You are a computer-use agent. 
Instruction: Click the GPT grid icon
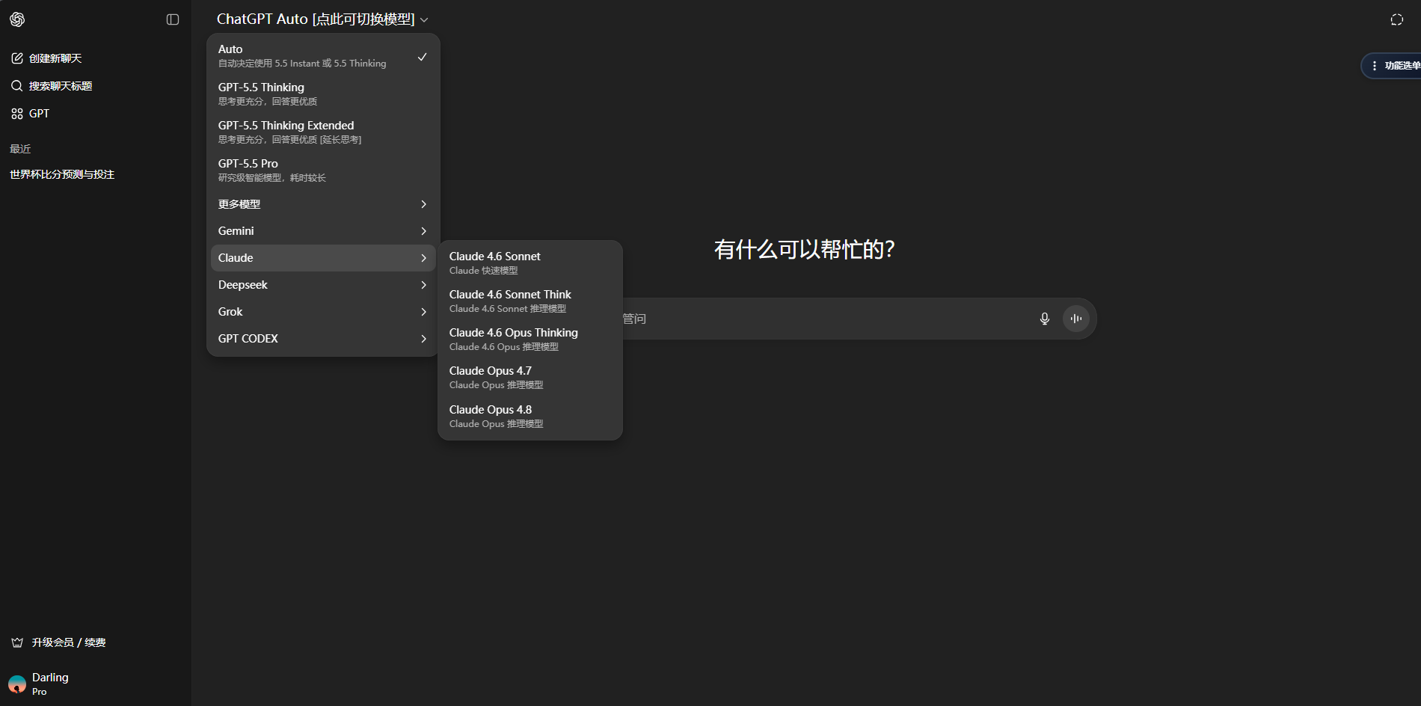point(17,114)
